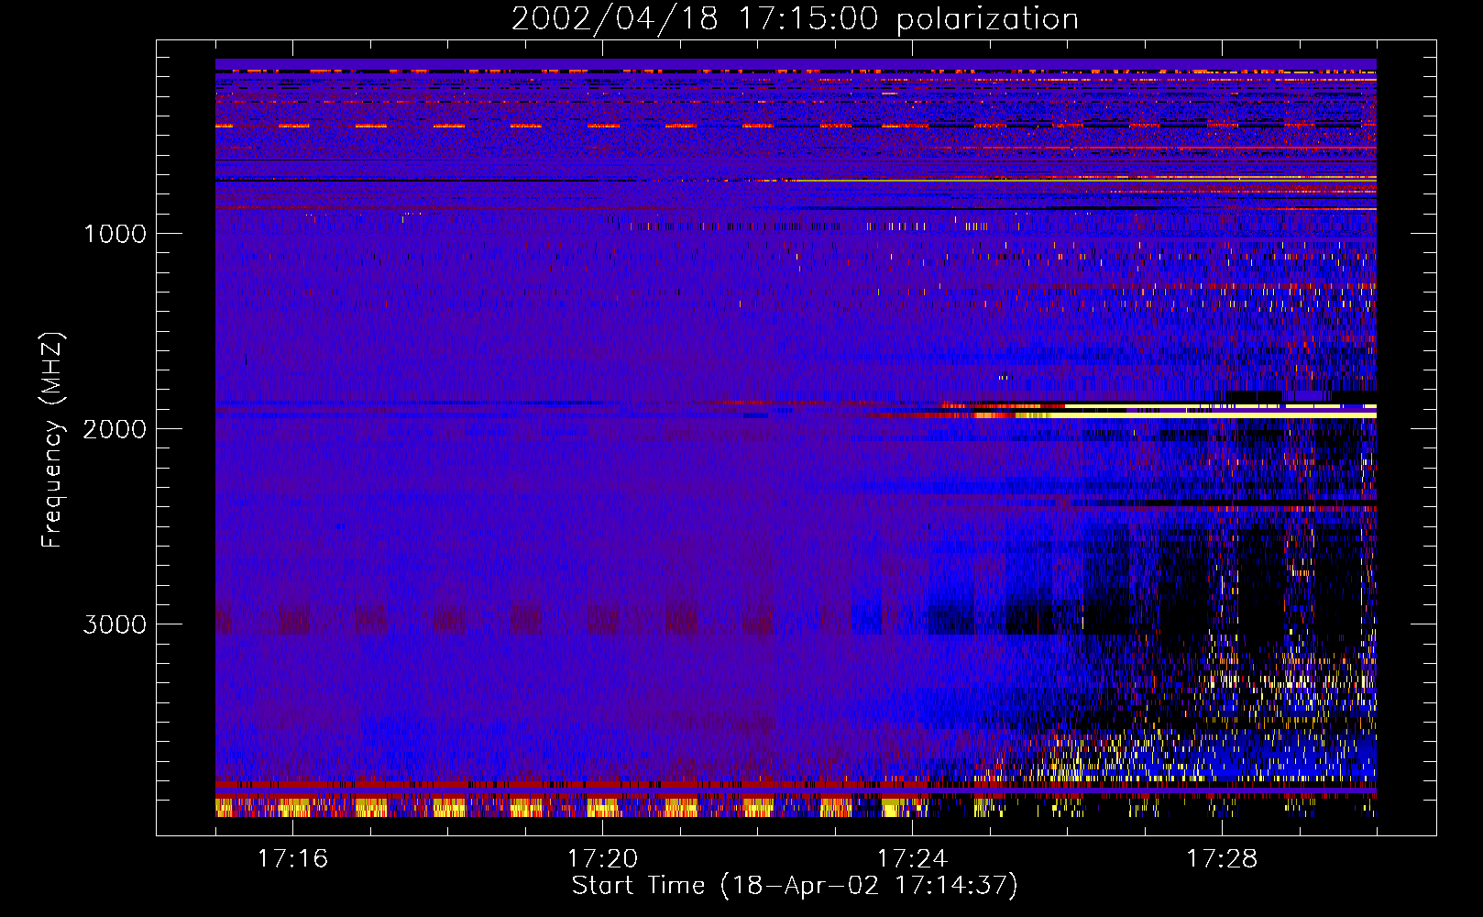Image resolution: width=1483 pixels, height=917 pixels.
Task: Click the 17:24 time axis label
Action: coord(912,859)
